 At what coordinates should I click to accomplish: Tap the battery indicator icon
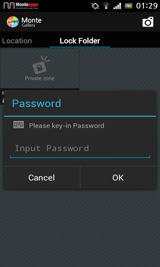click(129, 6)
